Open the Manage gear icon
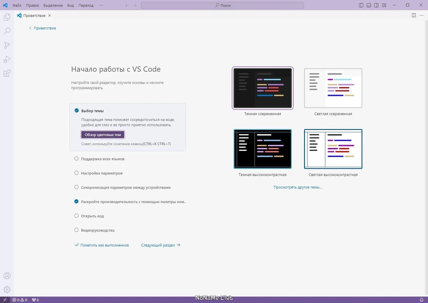 click(7, 289)
